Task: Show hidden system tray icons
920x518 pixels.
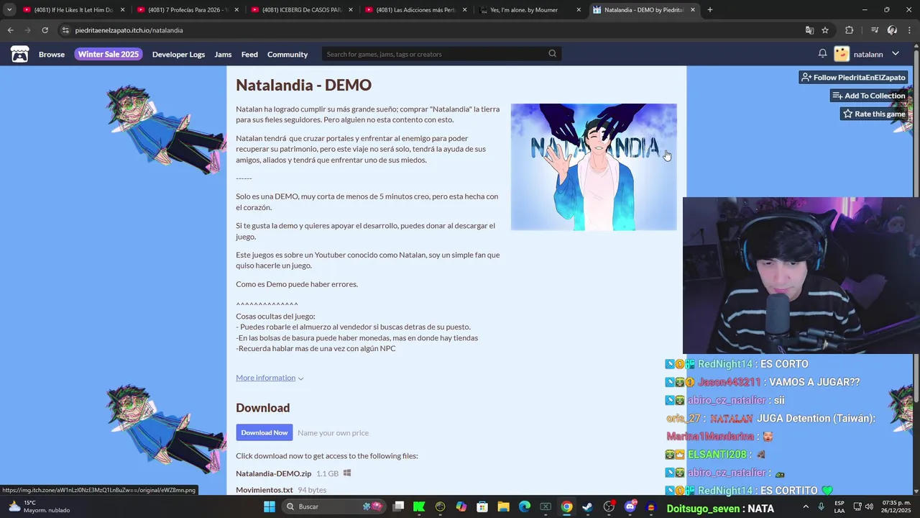Action: [805, 506]
